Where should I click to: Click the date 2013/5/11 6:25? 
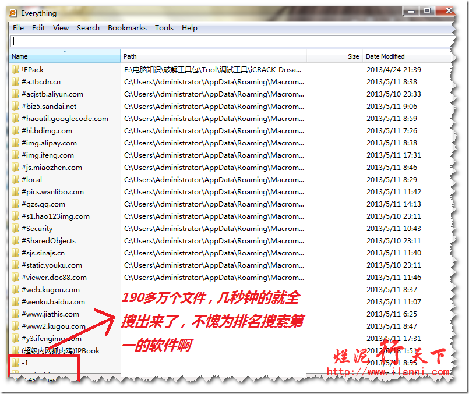392,314
